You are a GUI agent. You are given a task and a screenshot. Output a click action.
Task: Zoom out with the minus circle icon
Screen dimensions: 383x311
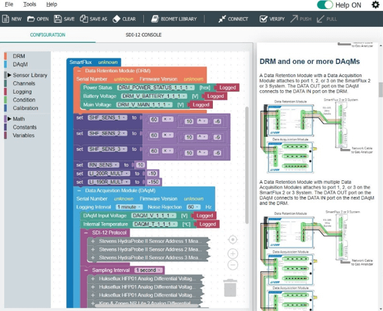(233, 265)
